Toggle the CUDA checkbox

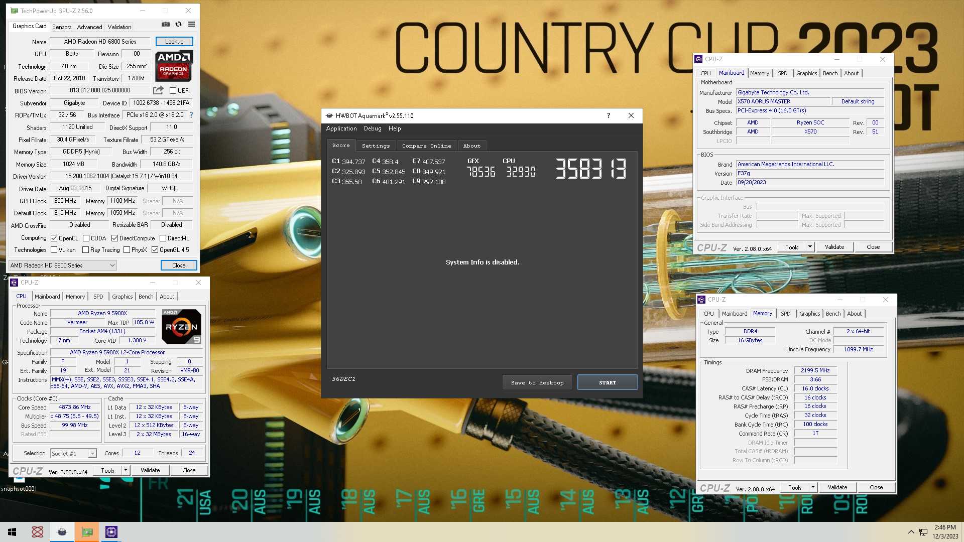(86, 238)
